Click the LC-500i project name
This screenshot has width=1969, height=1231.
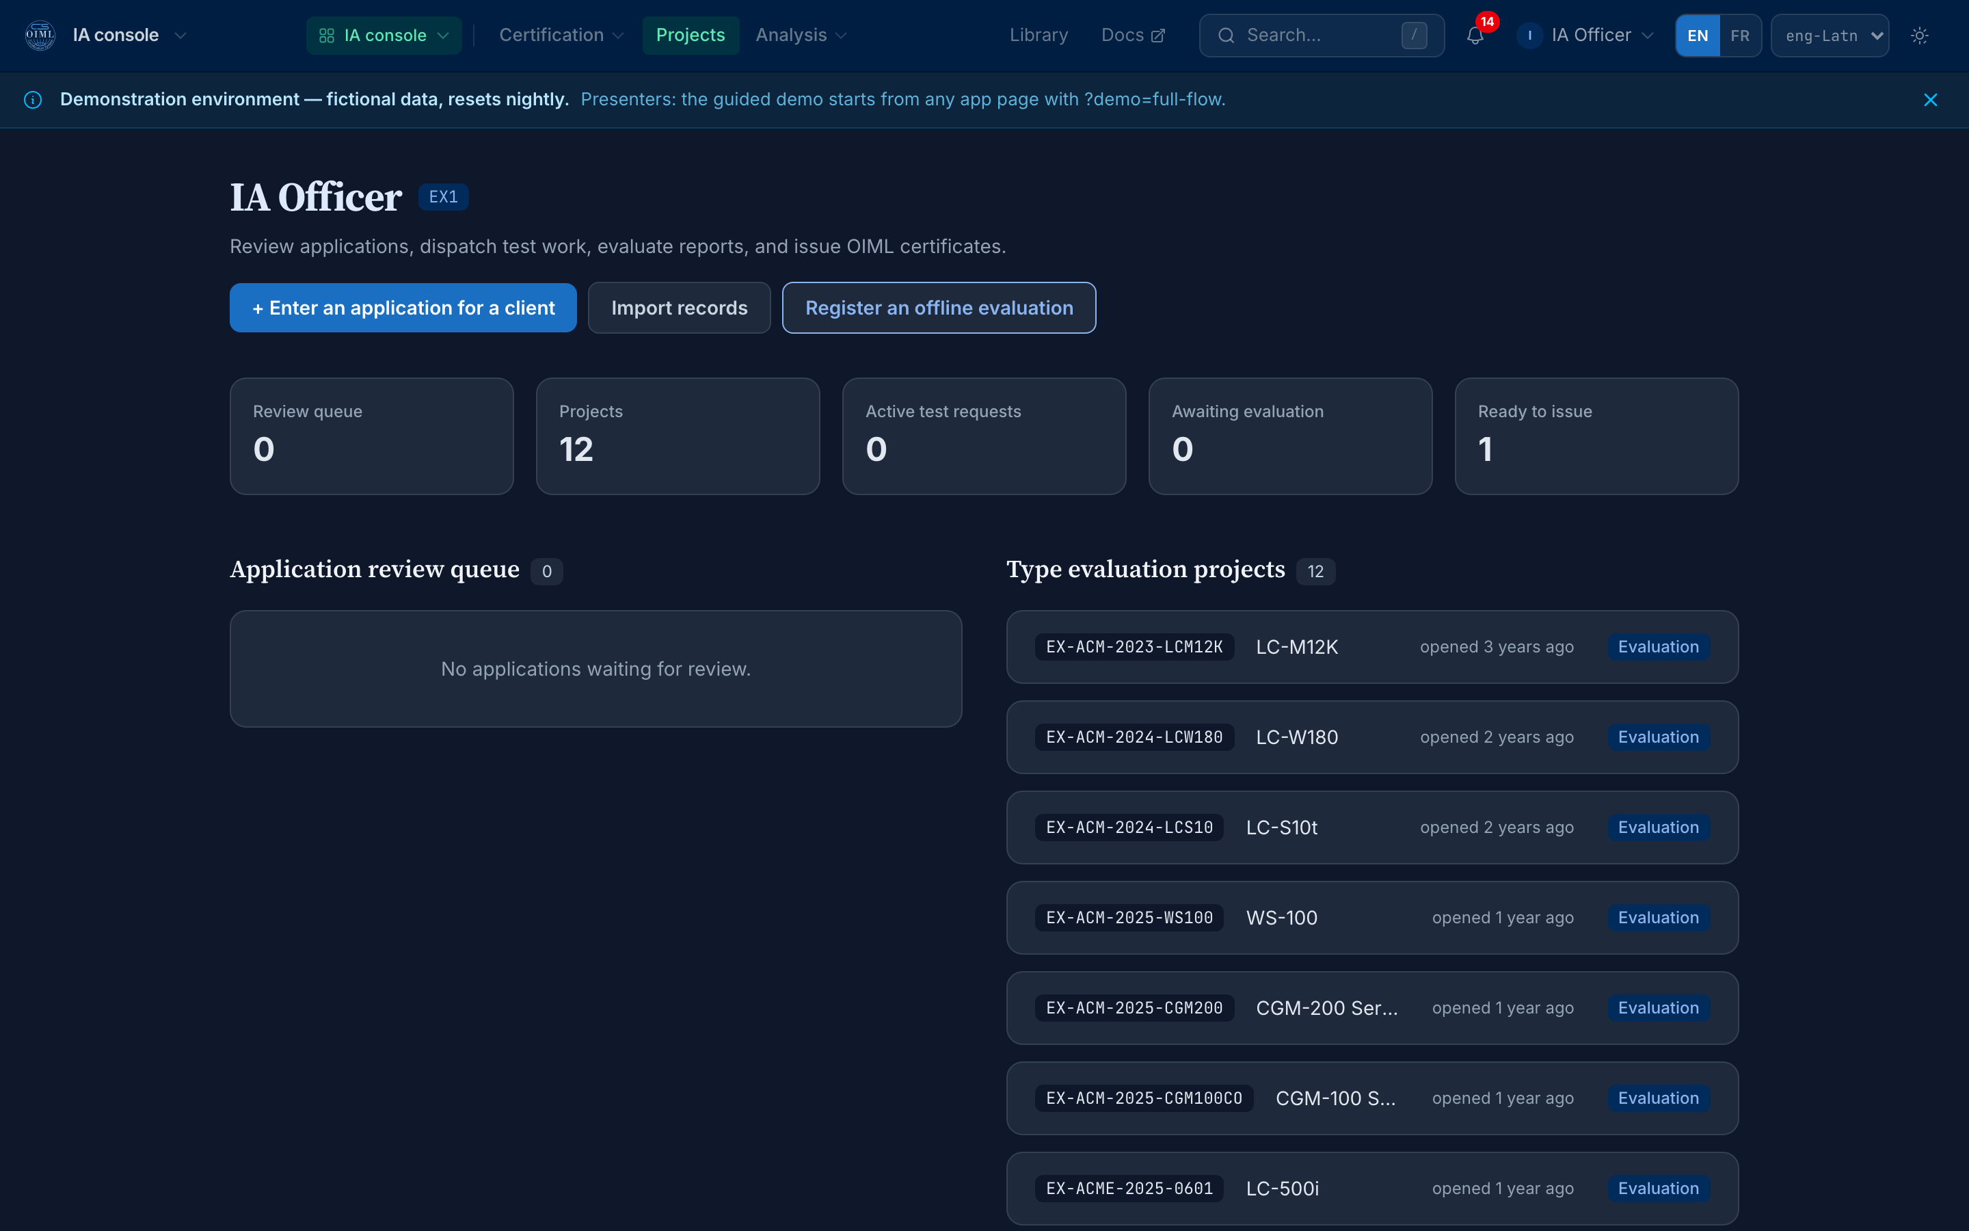pyautogui.click(x=1283, y=1189)
